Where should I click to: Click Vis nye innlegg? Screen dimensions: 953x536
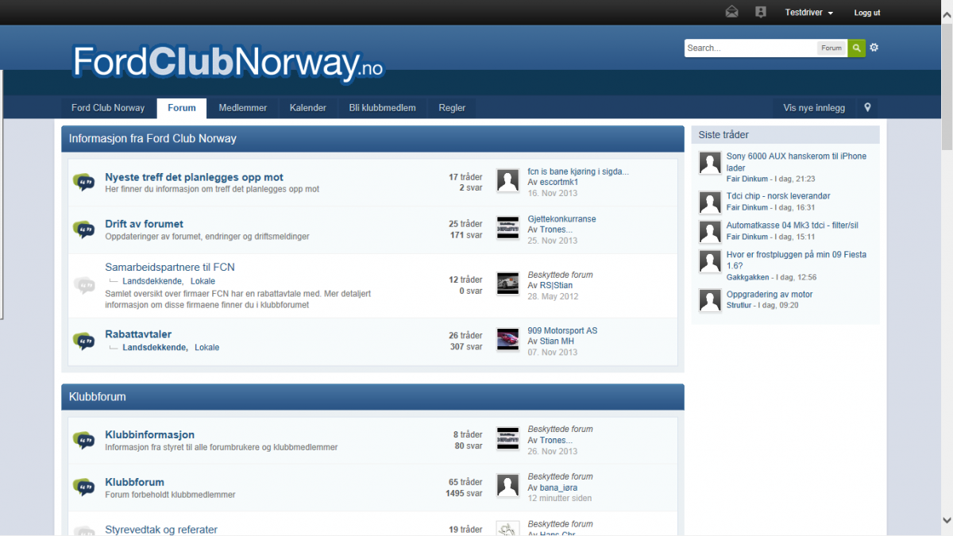click(x=814, y=108)
